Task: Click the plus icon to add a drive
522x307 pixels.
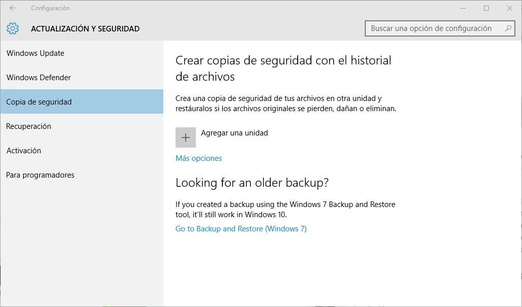Action: pyautogui.click(x=186, y=138)
